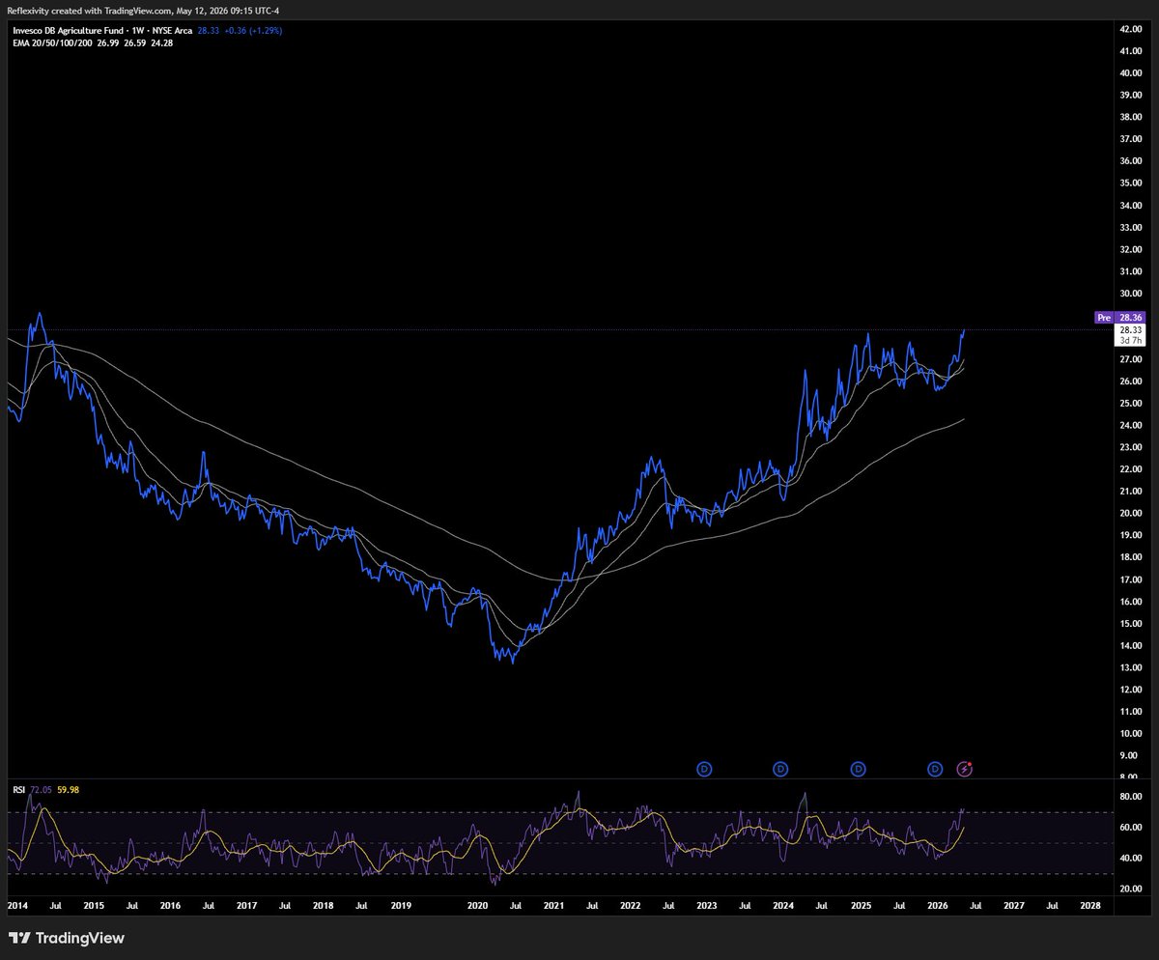Click the TradingView logo
This screenshot has height=960, width=1159.
(x=67, y=938)
